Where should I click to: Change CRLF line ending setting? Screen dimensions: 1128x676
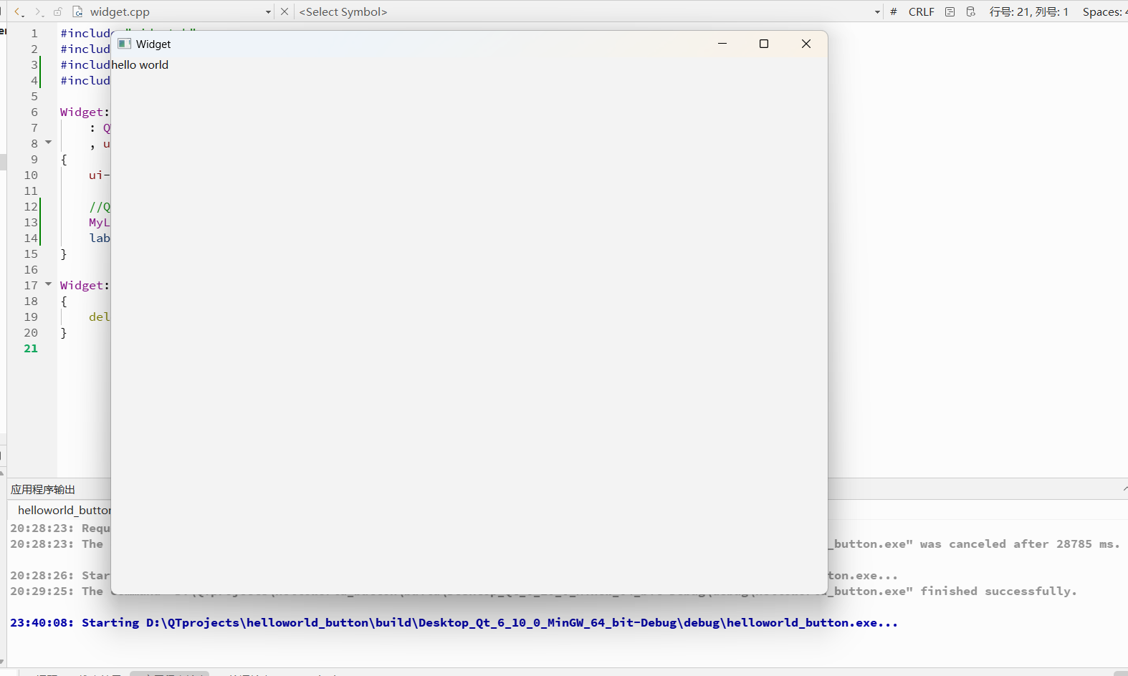(921, 12)
